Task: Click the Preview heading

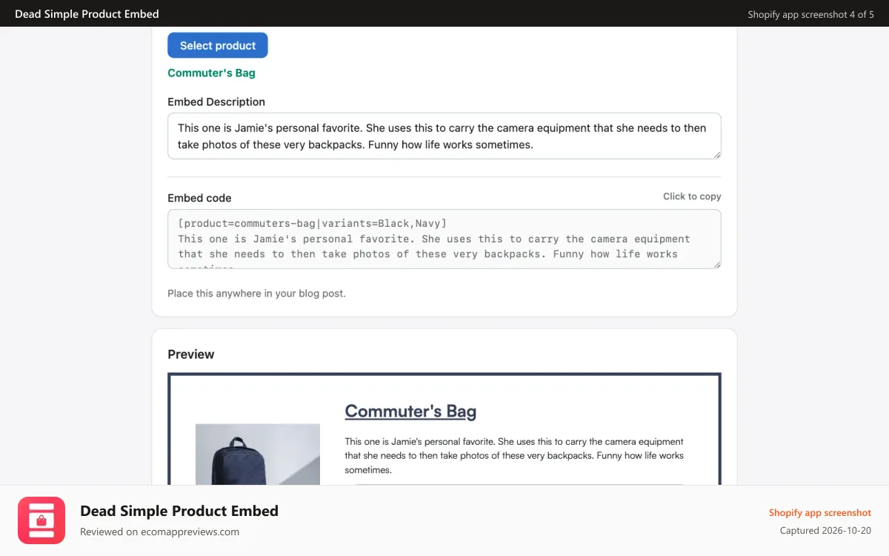Action: coord(191,354)
